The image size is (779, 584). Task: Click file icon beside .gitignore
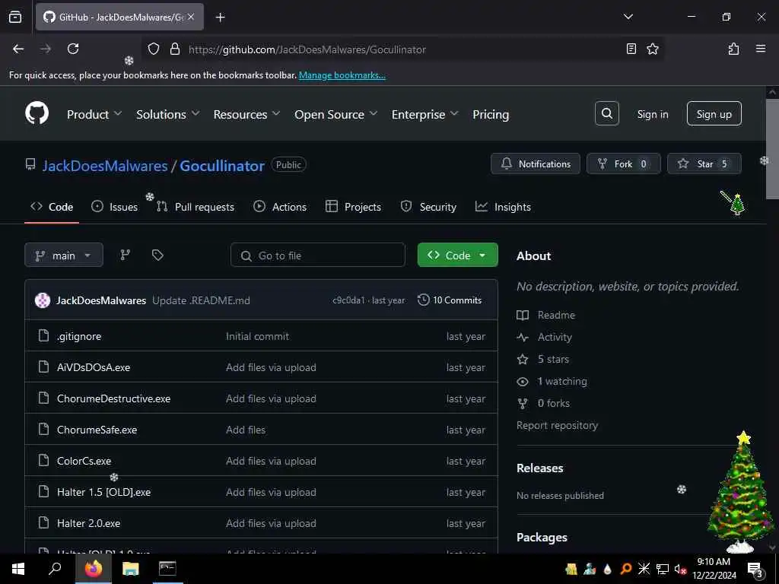click(x=43, y=335)
